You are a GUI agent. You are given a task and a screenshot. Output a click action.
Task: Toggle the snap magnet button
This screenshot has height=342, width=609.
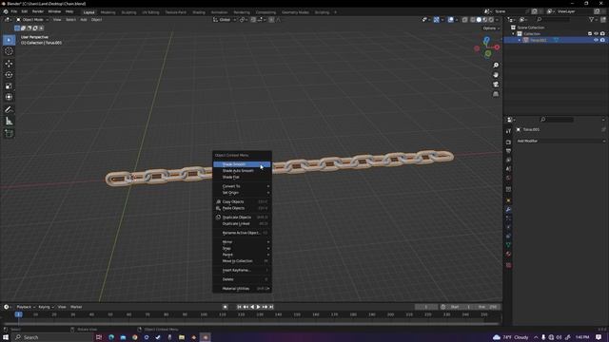click(x=253, y=20)
